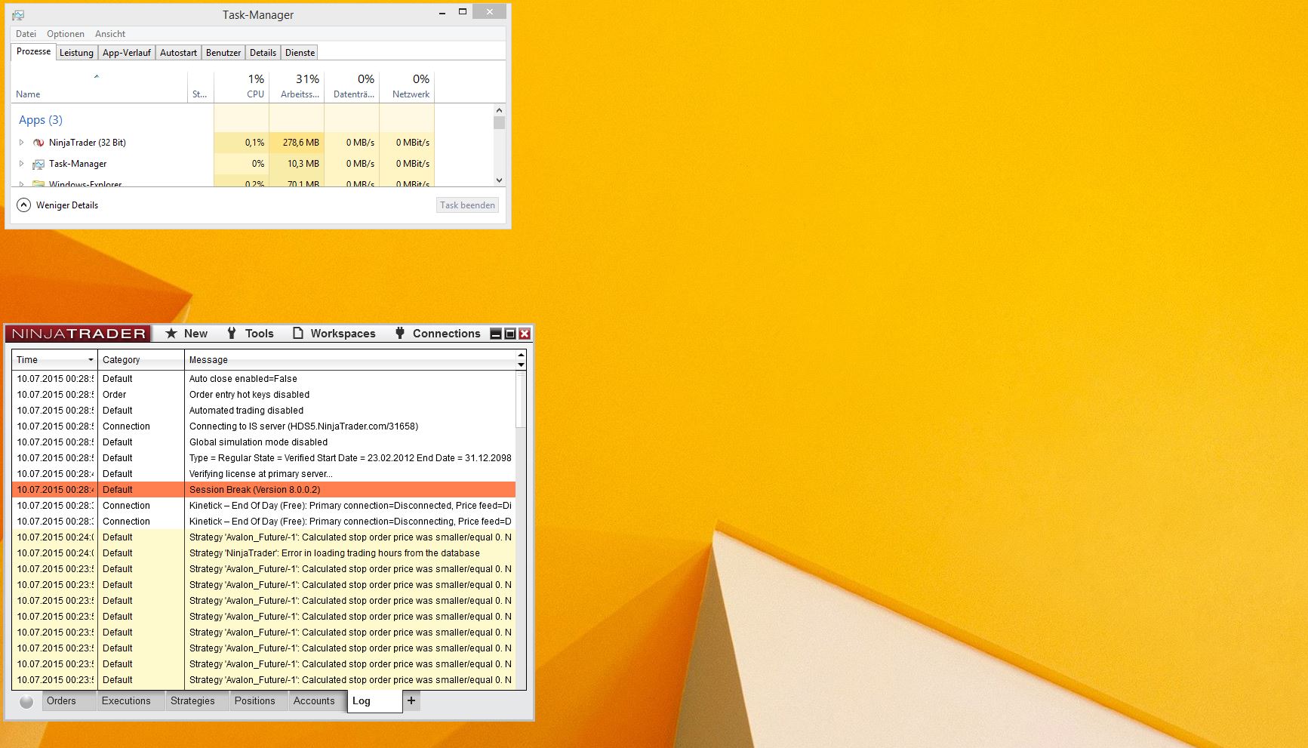
Task: Open the Workspaces menu in NinjaTrader
Action: coord(334,334)
